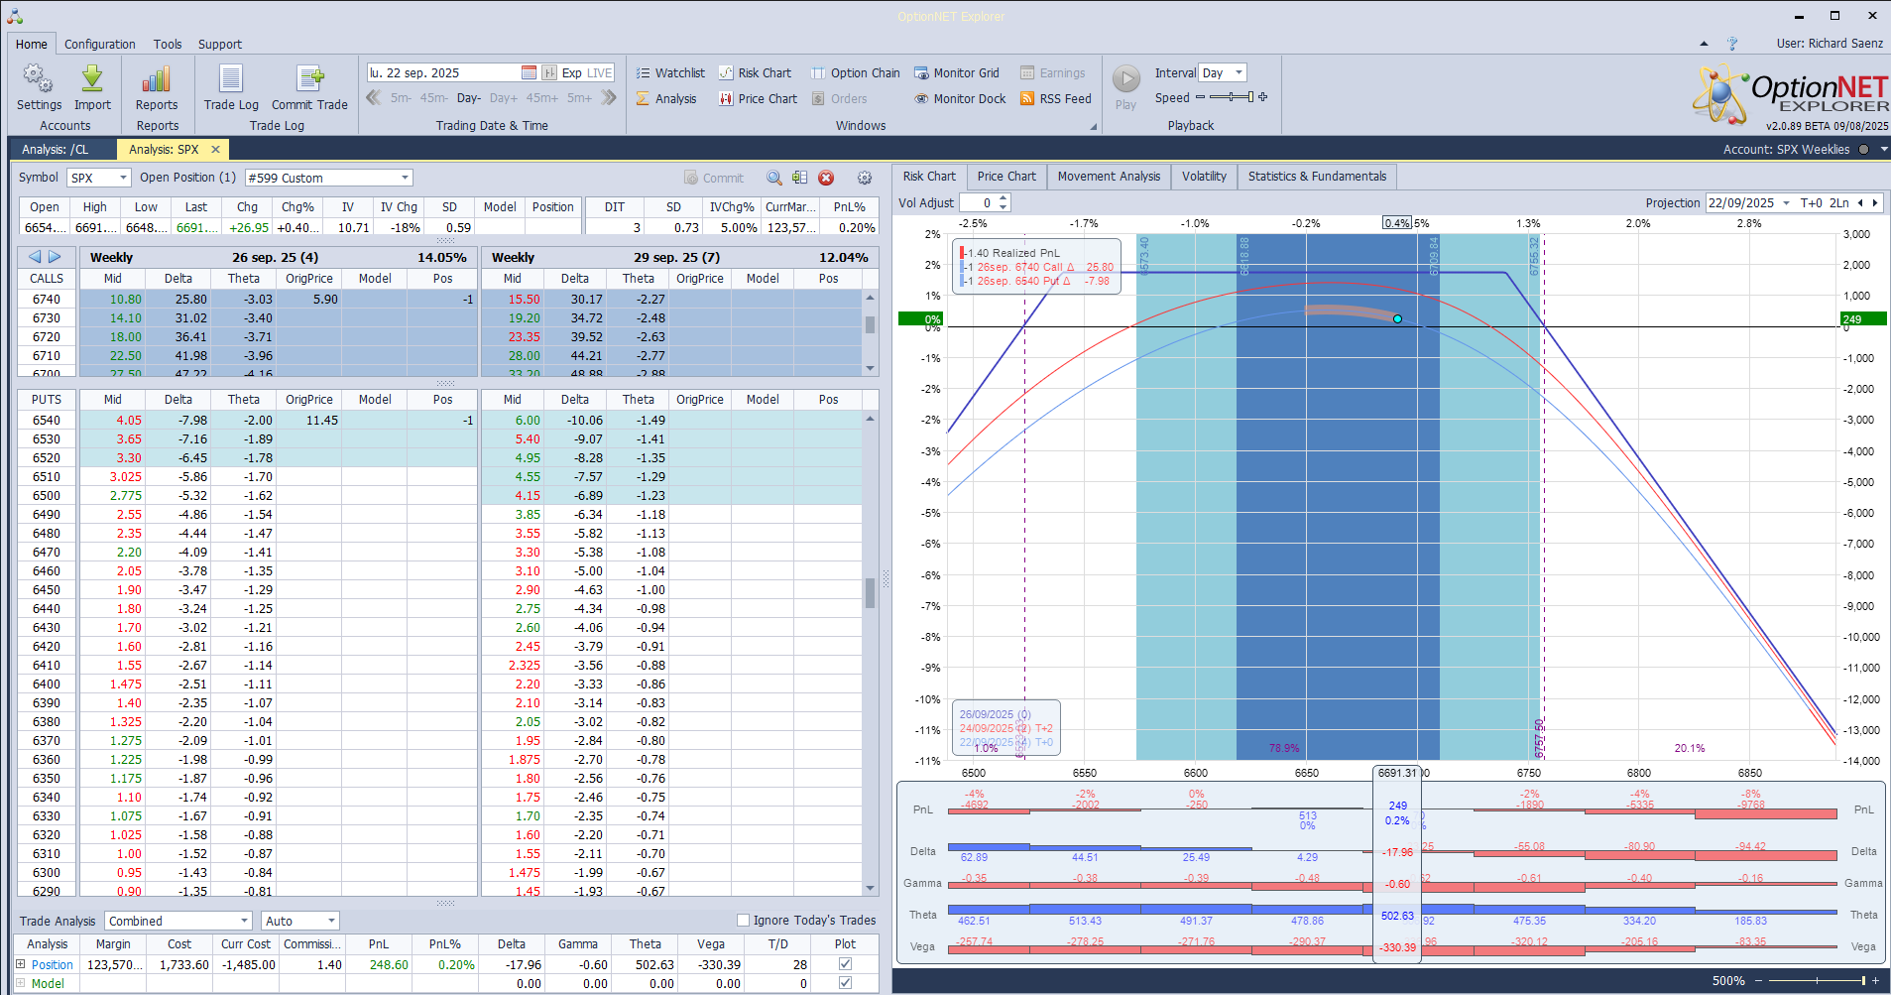The height and width of the screenshot is (995, 1891).
Task: Toggle the Exp expiration mode
Action: pyautogui.click(x=572, y=72)
